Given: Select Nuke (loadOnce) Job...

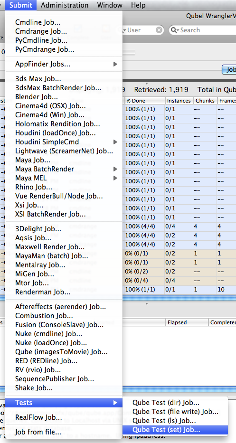Looking at the screenshot, I should click(64, 343).
